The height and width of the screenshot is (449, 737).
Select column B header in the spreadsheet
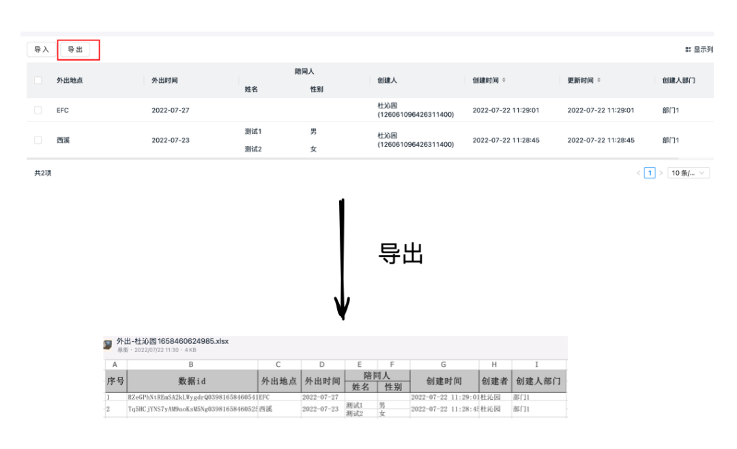(x=191, y=365)
